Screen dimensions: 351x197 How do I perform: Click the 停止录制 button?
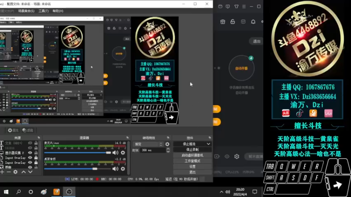point(192,150)
